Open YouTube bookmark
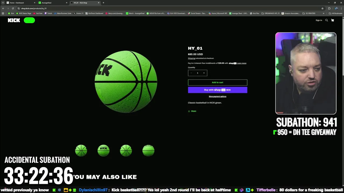The height and width of the screenshot is (193, 344). tap(38, 13)
